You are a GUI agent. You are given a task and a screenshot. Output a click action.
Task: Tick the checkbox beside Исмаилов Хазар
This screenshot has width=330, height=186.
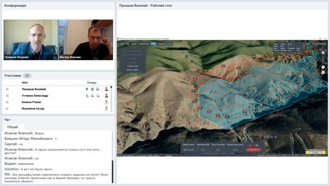coord(7,109)
